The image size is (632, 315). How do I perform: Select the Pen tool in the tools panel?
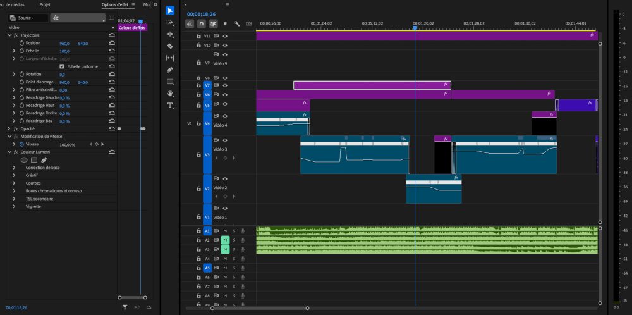click(170, 70)
